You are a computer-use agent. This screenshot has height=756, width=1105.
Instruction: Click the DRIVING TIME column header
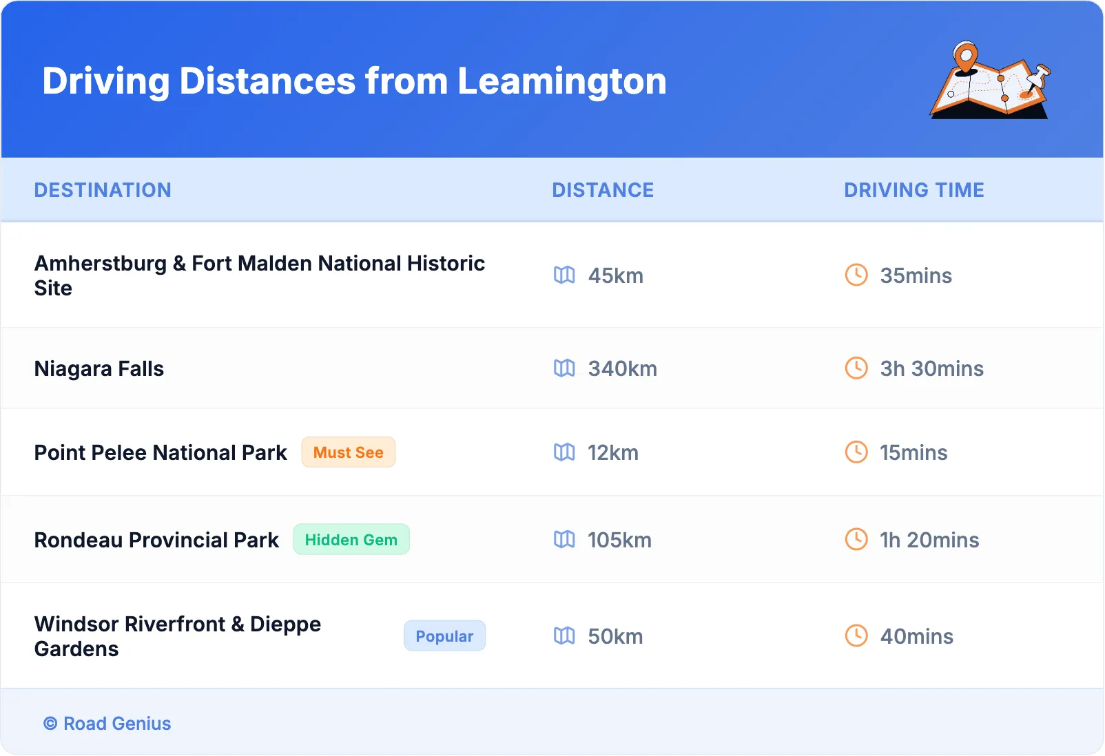[914, 190]
